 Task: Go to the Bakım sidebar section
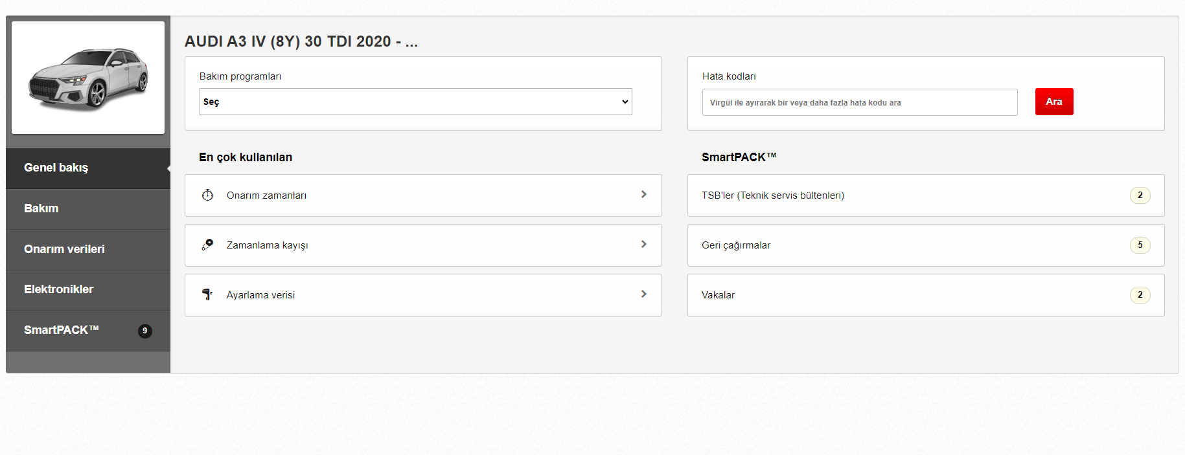[88, 209]
